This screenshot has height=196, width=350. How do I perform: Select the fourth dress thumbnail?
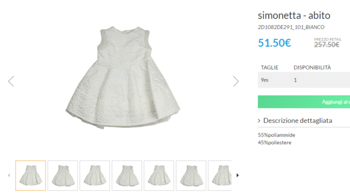tap(127, 175)
